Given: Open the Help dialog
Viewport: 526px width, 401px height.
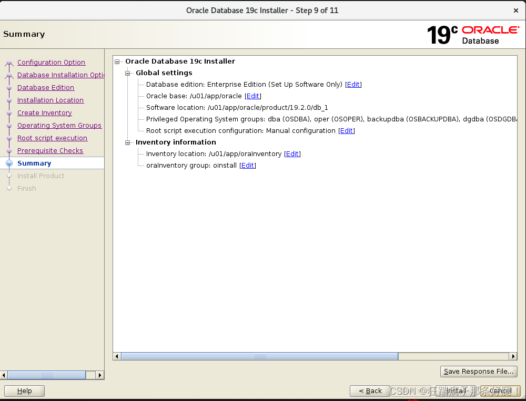Looking at the screenshot, I should 24,390.
